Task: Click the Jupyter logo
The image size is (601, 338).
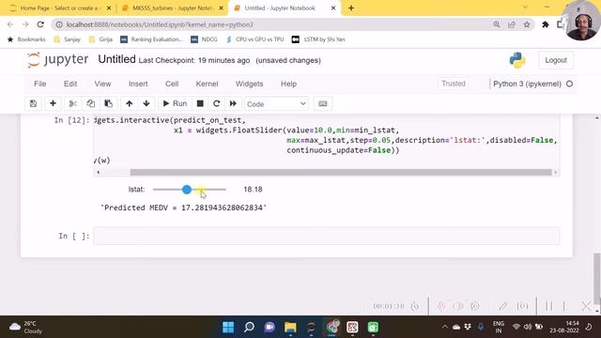Action: tap(57, 60)
